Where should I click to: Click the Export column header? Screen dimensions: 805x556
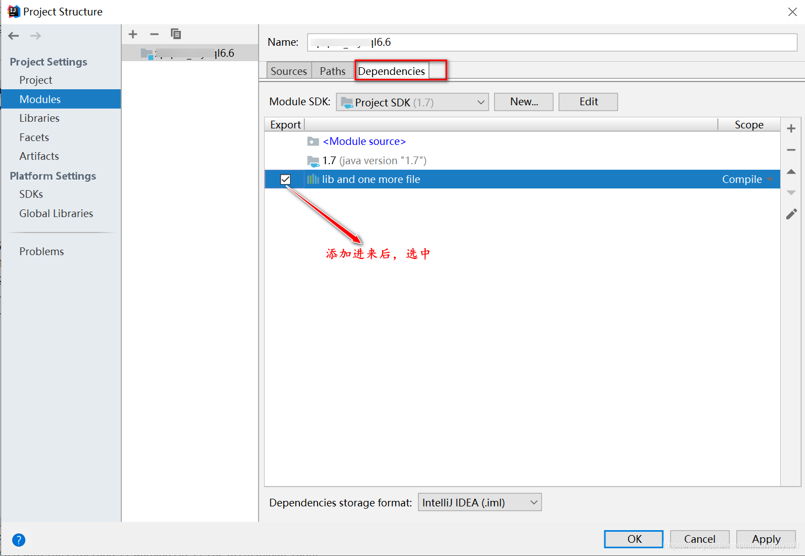coord(285,125)
